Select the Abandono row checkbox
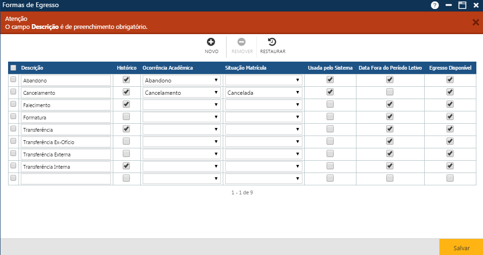 tap(13, 80)
